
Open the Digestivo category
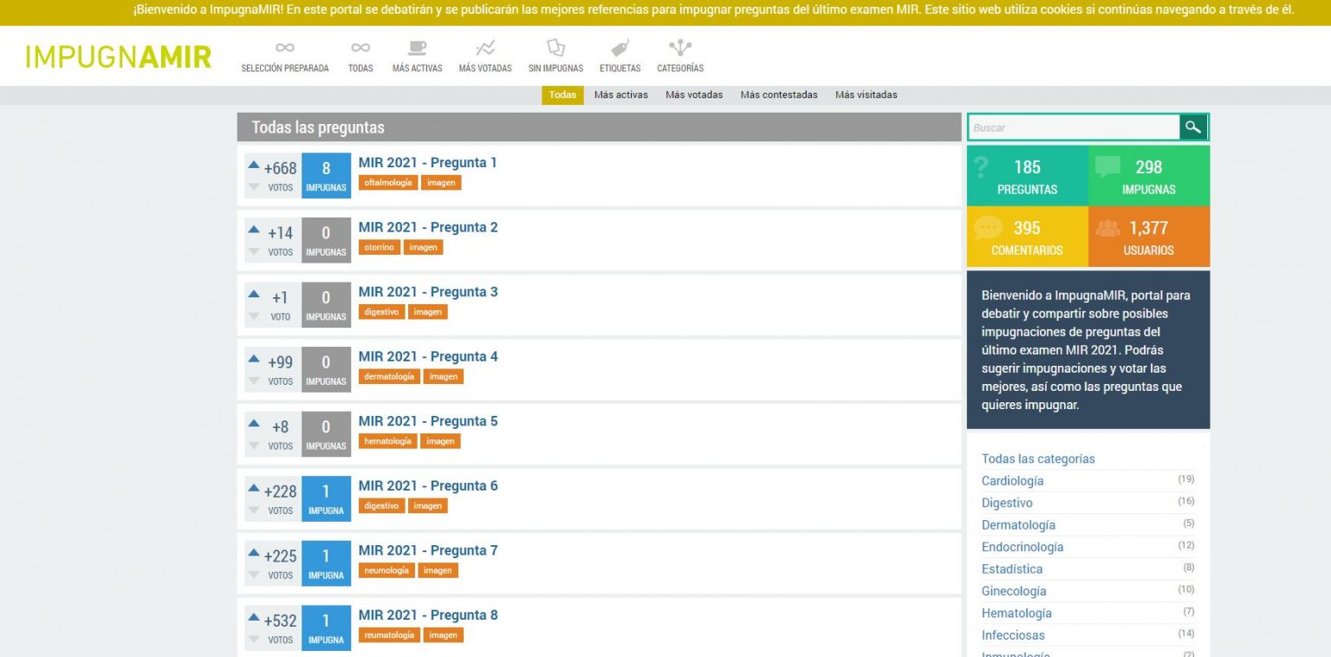[x=1007, y=503]
